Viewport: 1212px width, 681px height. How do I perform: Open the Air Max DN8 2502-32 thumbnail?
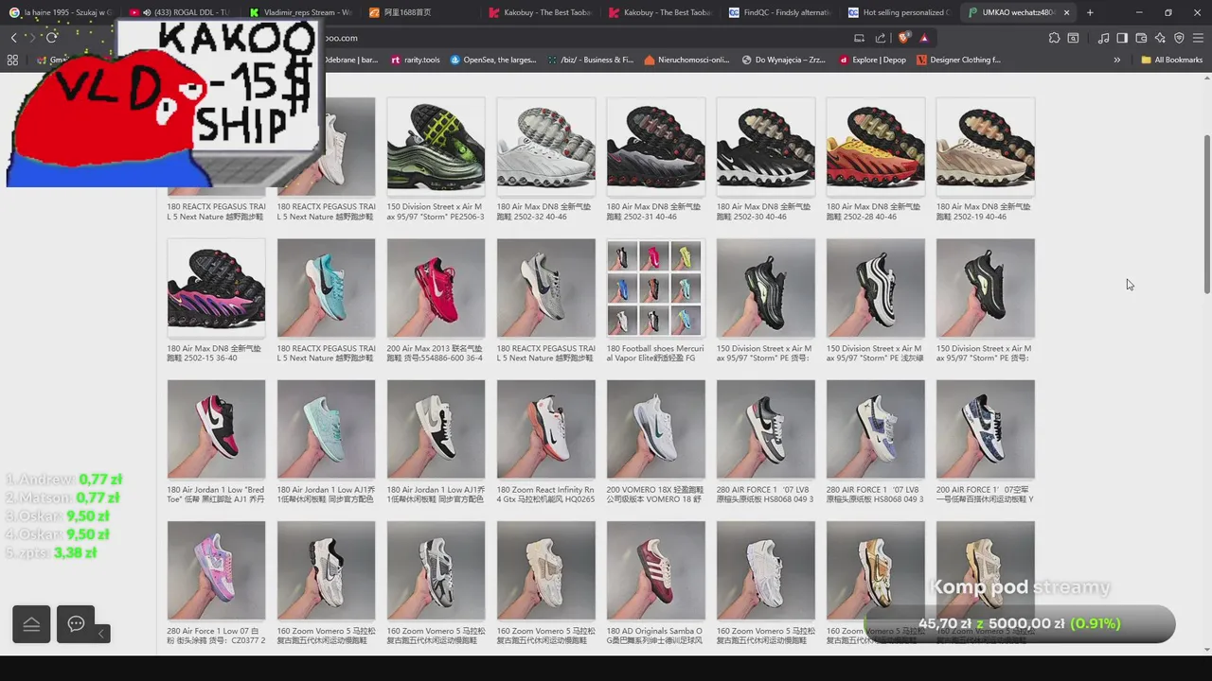point(545,146)
